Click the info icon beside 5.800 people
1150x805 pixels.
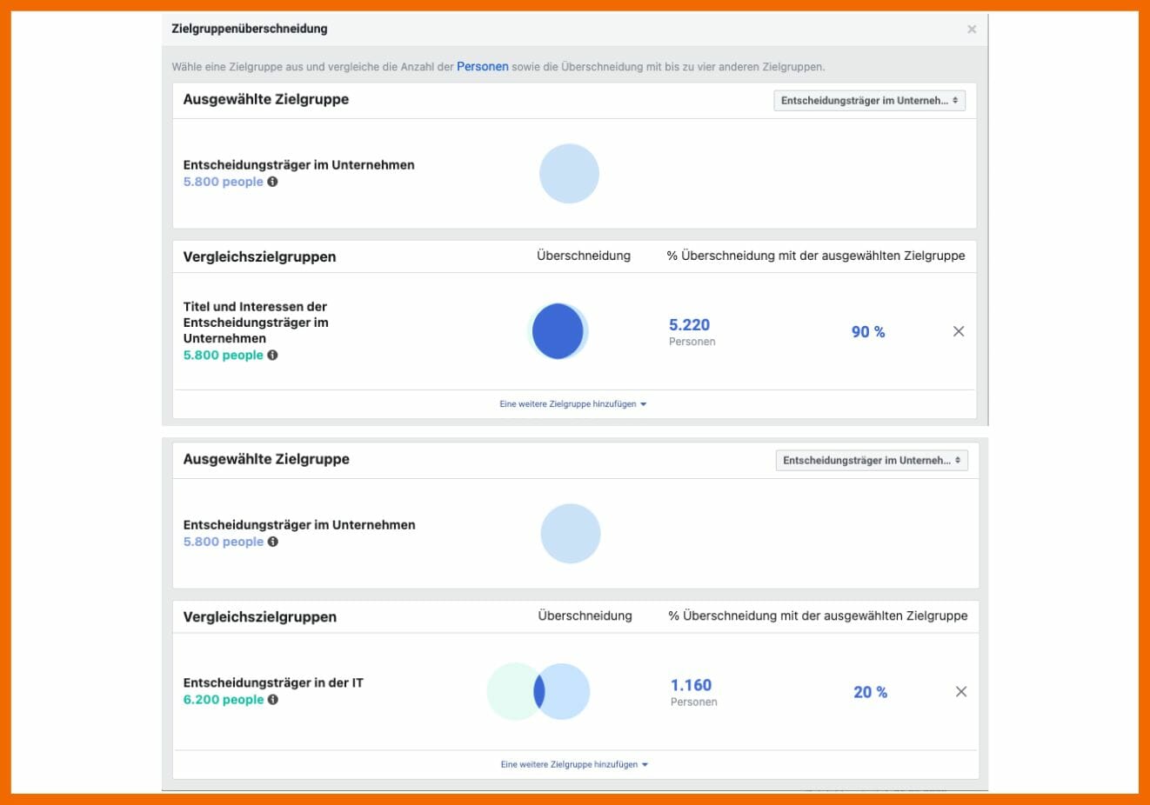coord(271,182)
